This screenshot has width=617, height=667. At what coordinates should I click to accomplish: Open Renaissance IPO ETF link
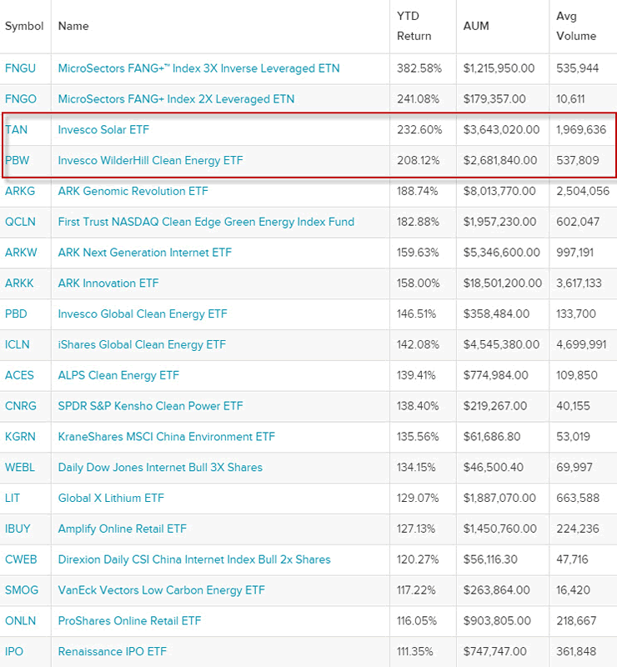pos(112,651)
